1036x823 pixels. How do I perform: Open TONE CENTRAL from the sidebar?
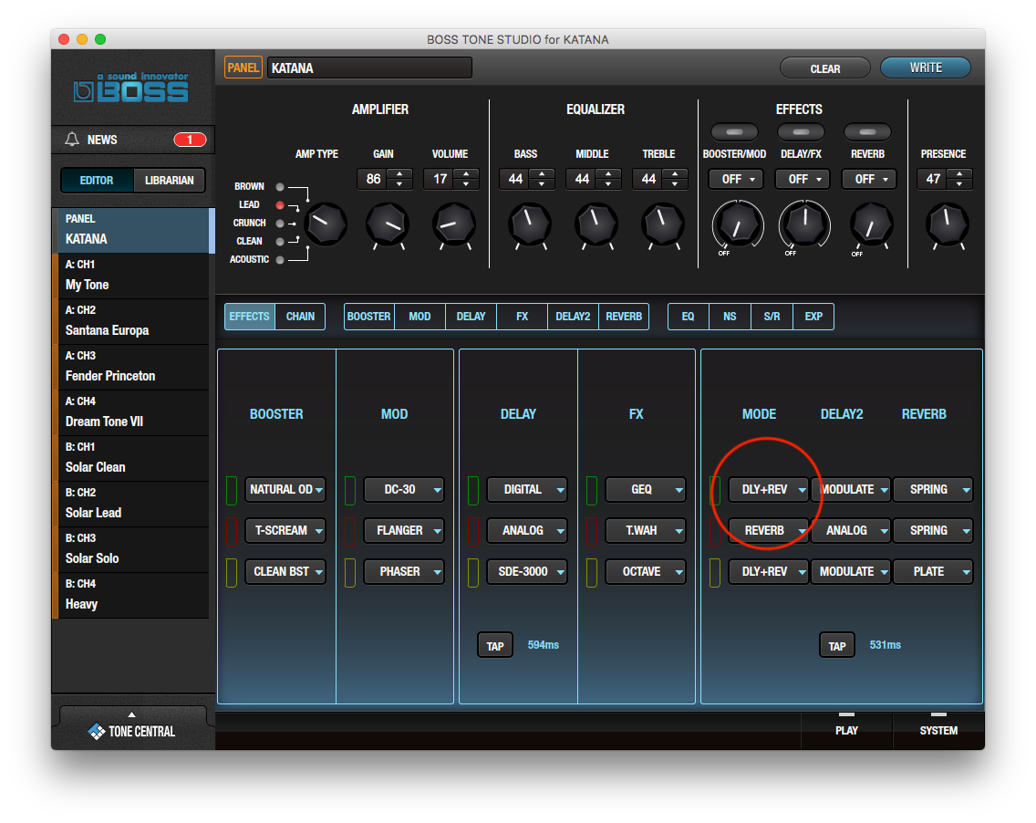click(132, 730)
